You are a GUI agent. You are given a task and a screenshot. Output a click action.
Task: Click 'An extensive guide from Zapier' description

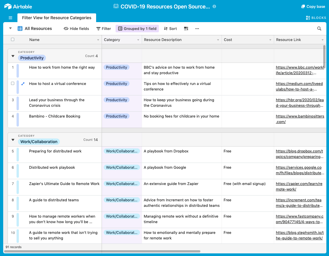[x=171, y=184]
